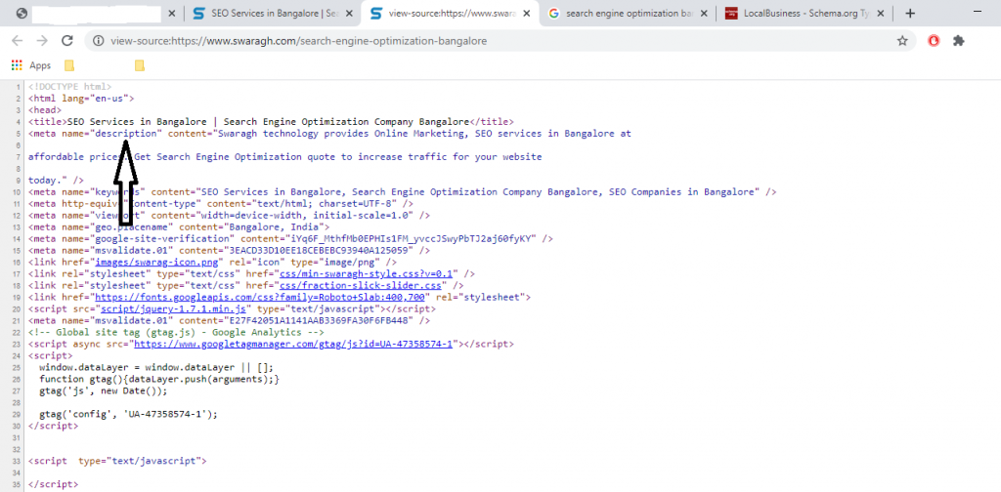This screenshot has height=492, width=1001.
Task: Open the fonts.googleapis.com Roboto Slab link
Action: pyautogui.click(x=262, y=297)
